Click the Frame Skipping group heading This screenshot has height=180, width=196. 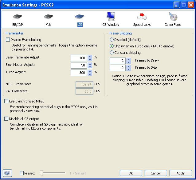[120, 33]
